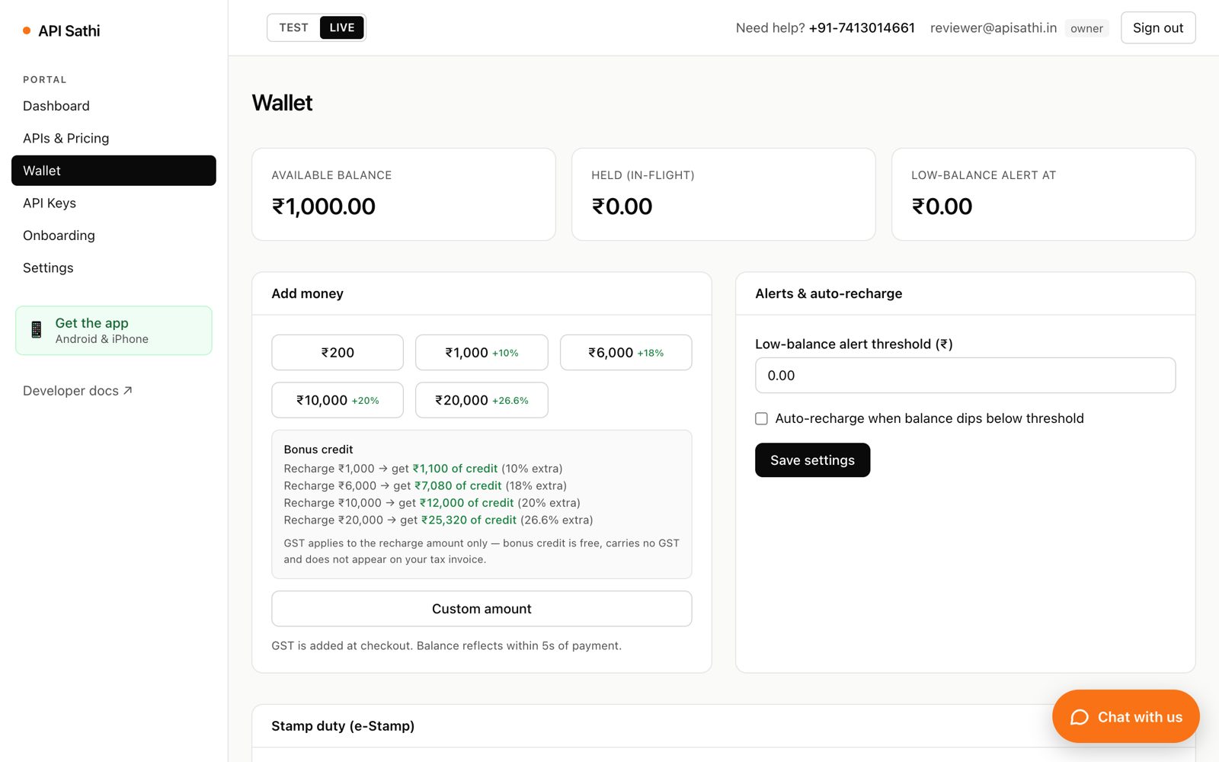Click the Add money heading
Image resolution: width=1219 pixels, height=762 pixels.
point(307,293)
